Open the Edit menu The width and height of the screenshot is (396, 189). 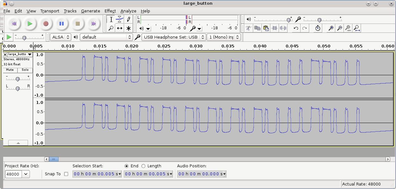18,11
